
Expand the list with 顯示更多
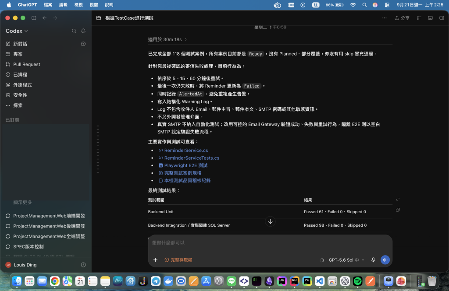(22, 202)
